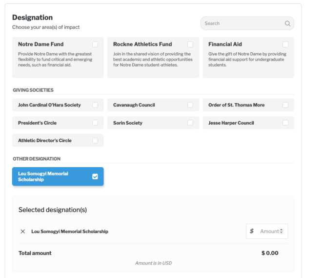Image resolution: width=322 pixels, height=278 pixels.
Task: Click the Amount input field
Action: [x=267, y=231]
